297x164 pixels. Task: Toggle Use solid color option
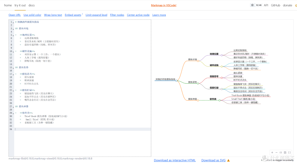32,15
